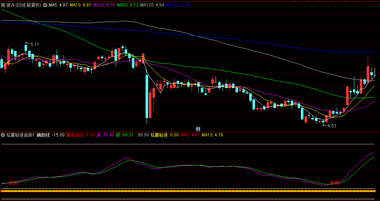
Task: Select the MA20: 4.70 magenta label
Action: 104,5
